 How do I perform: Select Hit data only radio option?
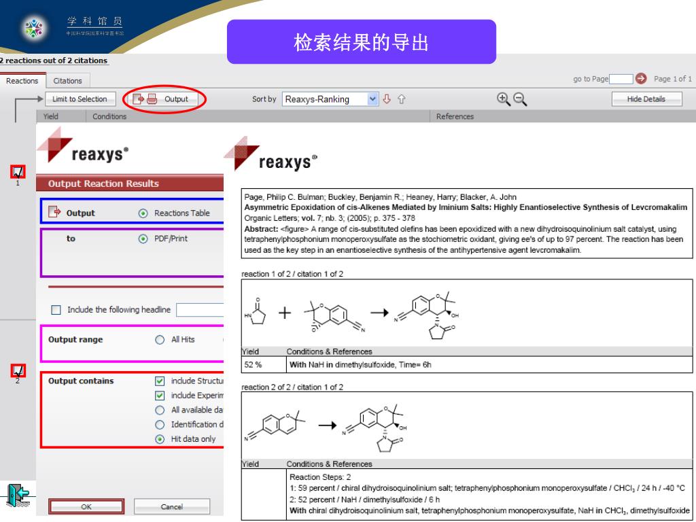point(160,440)
